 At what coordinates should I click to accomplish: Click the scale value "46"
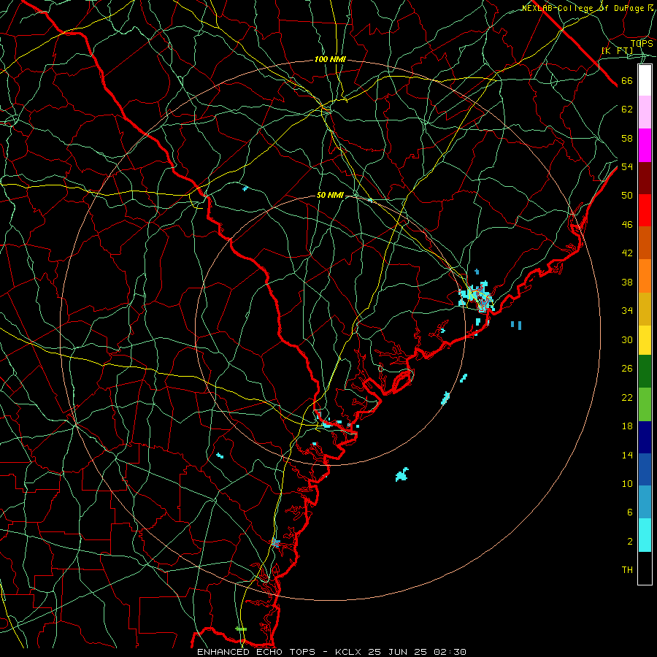[627, 225]
